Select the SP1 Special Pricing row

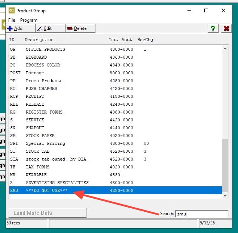(115, 143)
